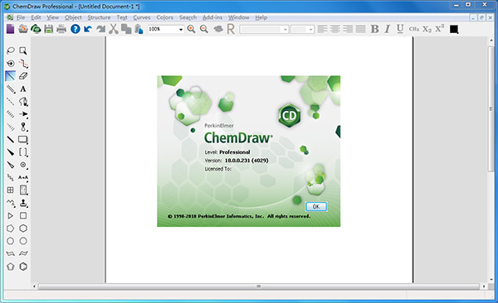Choose the Table tool
The width and height of the screenshot is (498, 303).
pos(11,190)
